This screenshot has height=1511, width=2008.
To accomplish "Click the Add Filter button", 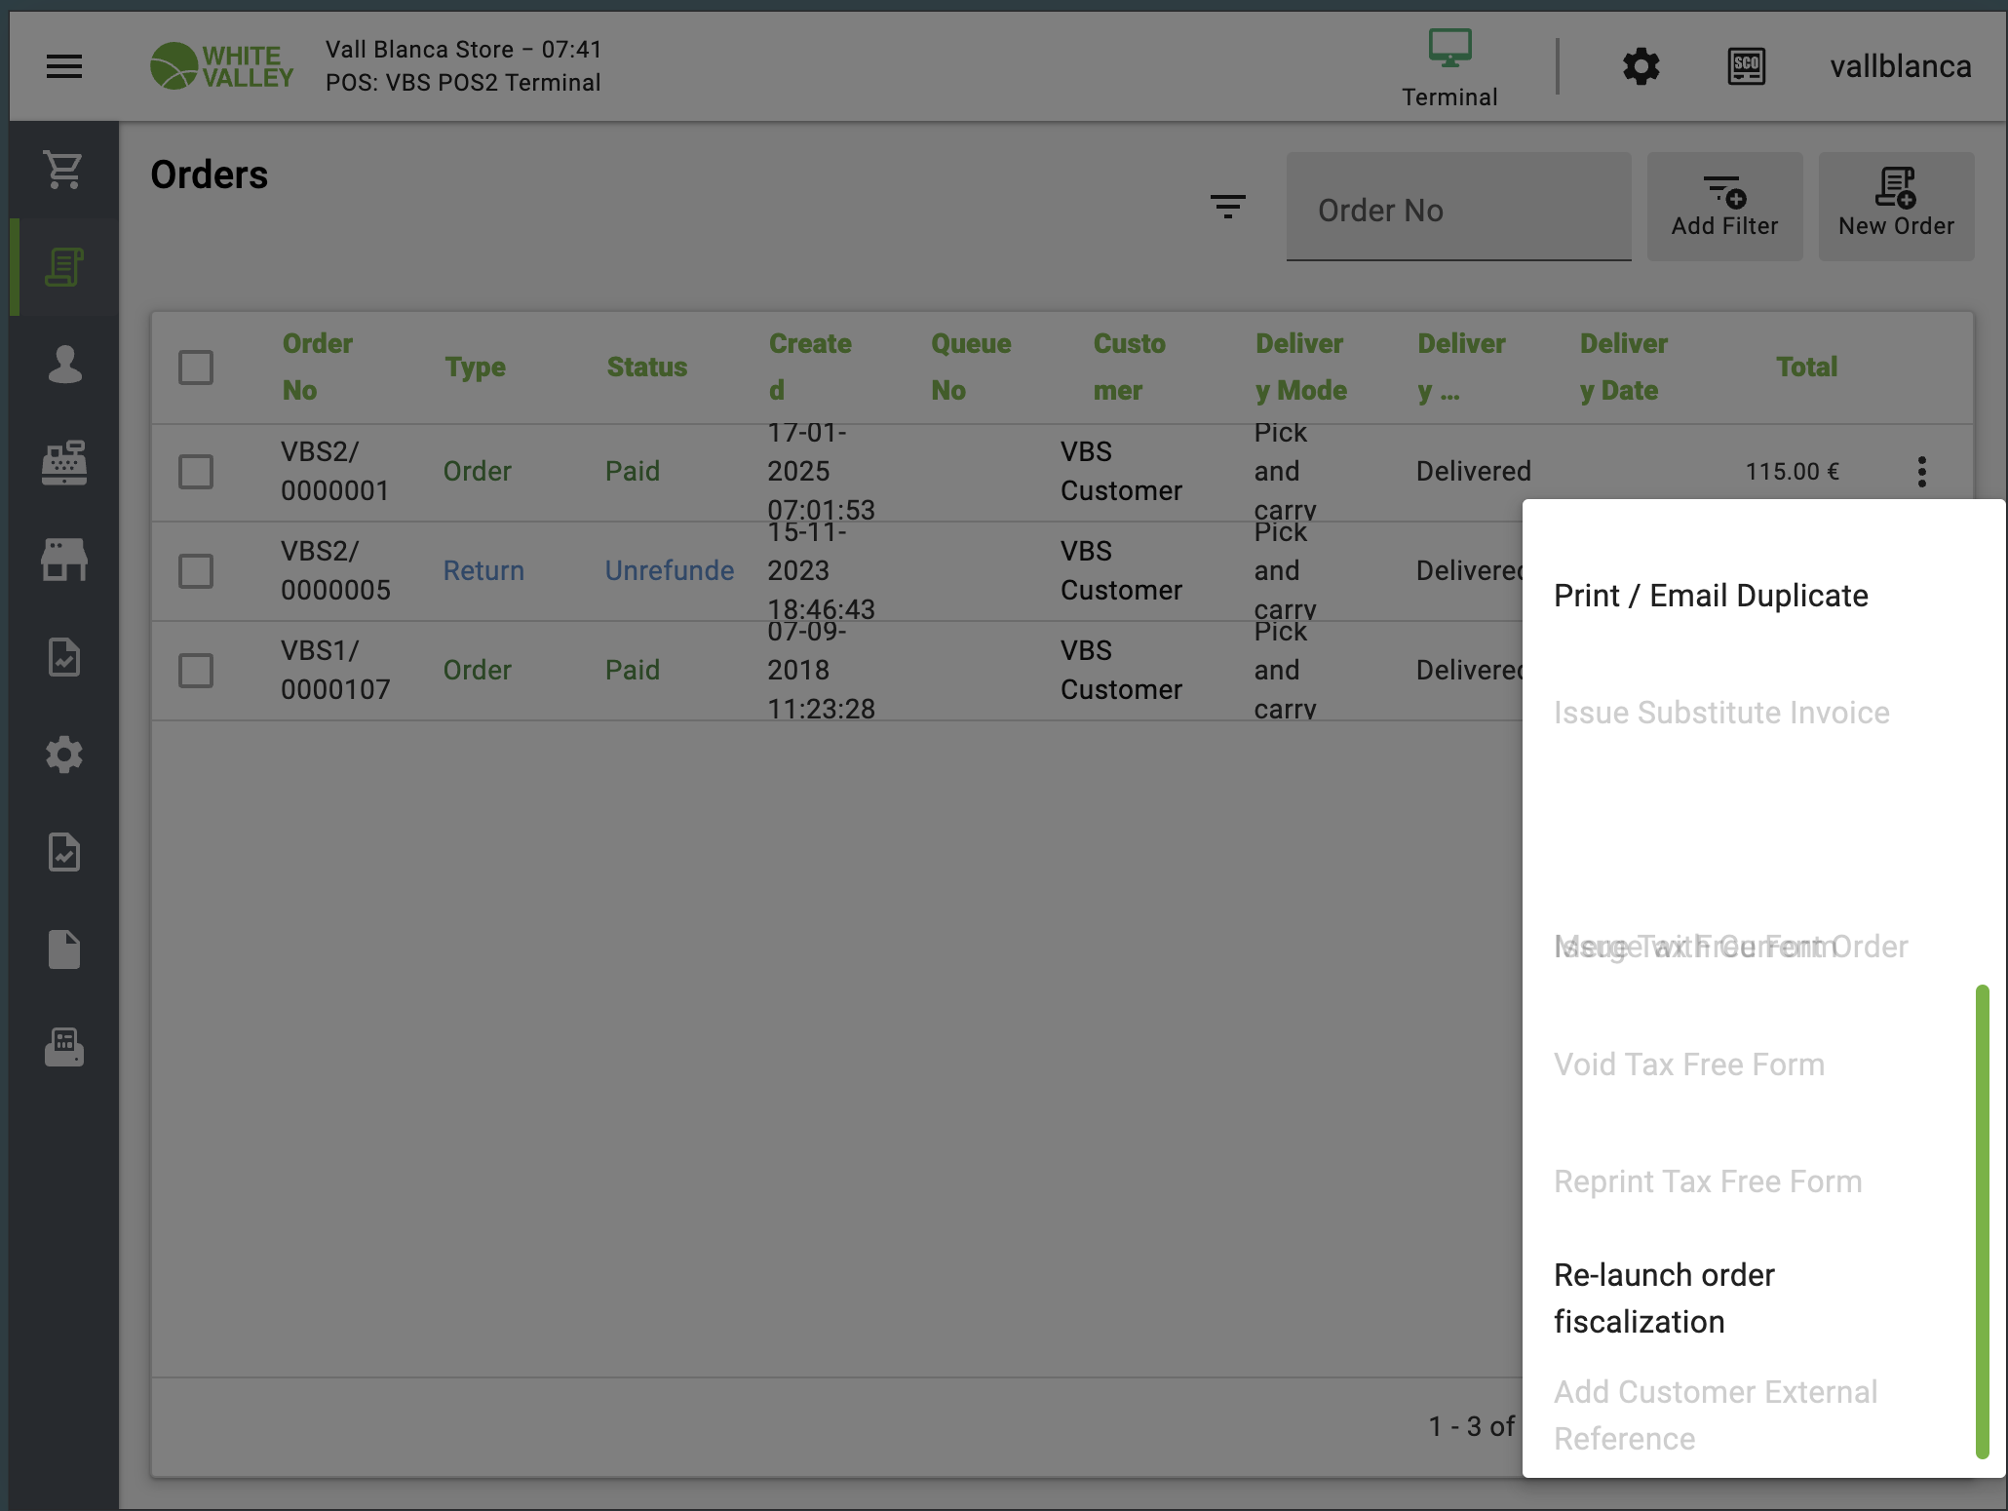I will [1724, 206].
